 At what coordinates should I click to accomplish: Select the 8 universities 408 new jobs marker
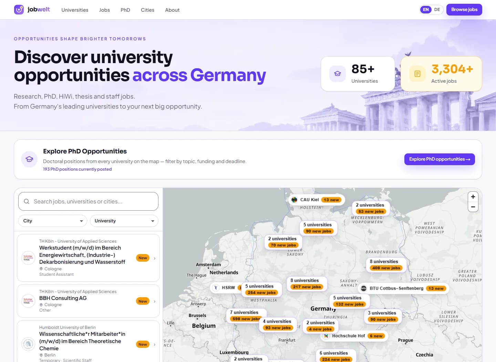[x=386, y=265]
